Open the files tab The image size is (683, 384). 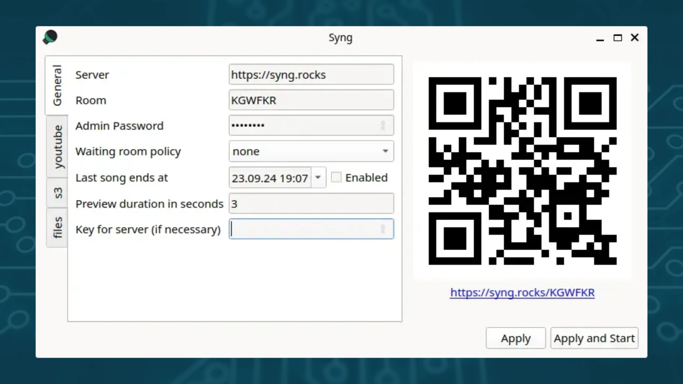pos(57,227)
